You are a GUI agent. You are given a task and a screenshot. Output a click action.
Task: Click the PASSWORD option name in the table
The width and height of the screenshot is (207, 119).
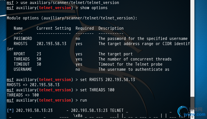tap(23, 39)
